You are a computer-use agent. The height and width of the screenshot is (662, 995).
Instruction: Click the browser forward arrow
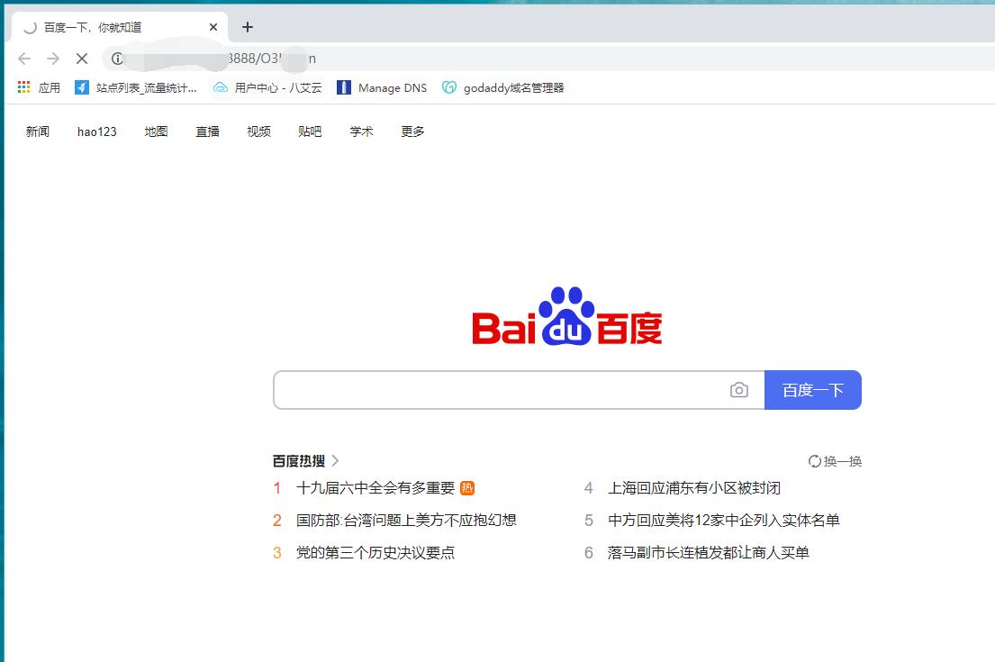[53, 59]
